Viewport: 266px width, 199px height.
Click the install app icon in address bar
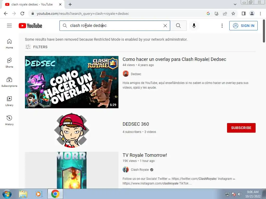coord(216,13)
